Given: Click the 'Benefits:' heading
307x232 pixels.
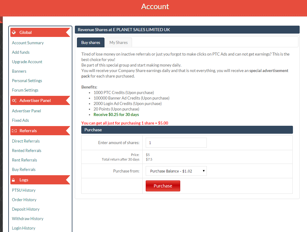Looking at the screenshot, I should point(89,87).
